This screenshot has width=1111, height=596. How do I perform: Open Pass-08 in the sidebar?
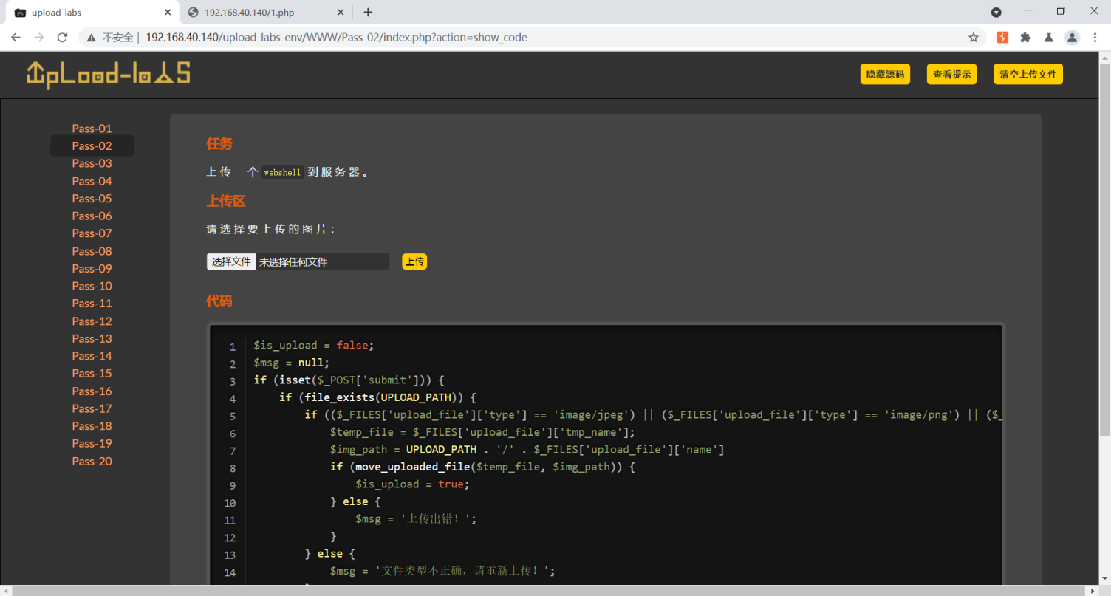pos(92,251)
